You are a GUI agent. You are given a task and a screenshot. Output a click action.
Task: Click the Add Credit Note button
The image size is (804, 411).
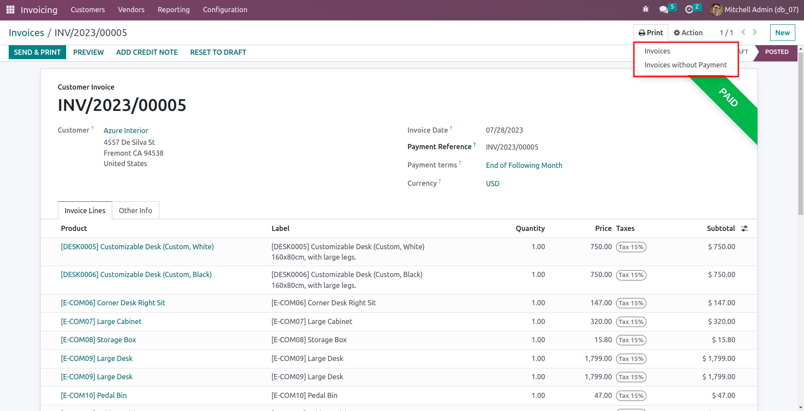tap(147, 52)
